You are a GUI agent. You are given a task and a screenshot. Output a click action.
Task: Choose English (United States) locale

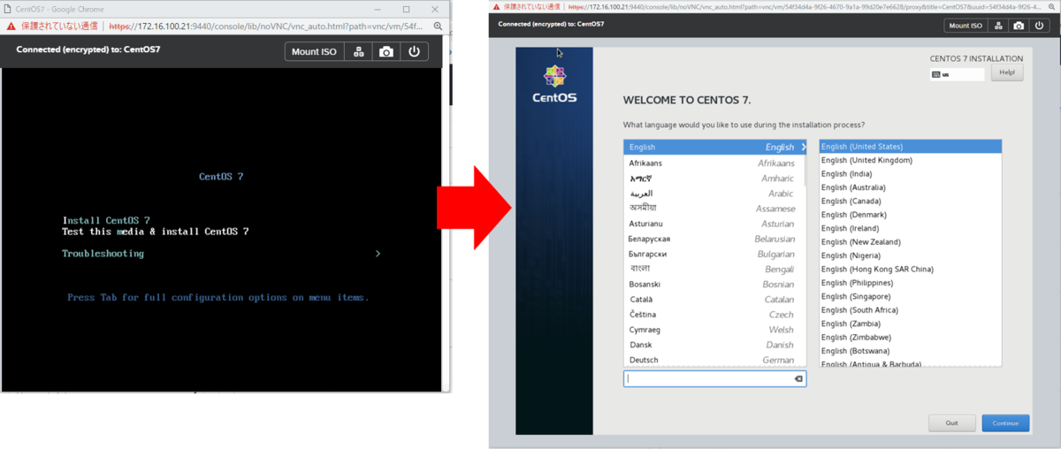tap(910, 147)
